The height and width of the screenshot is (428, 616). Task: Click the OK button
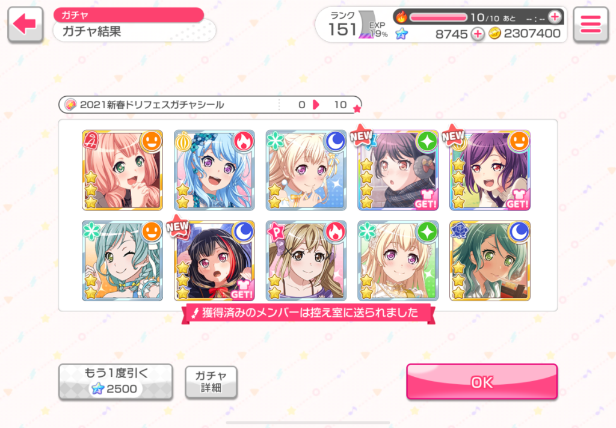[x=482, y=382]
